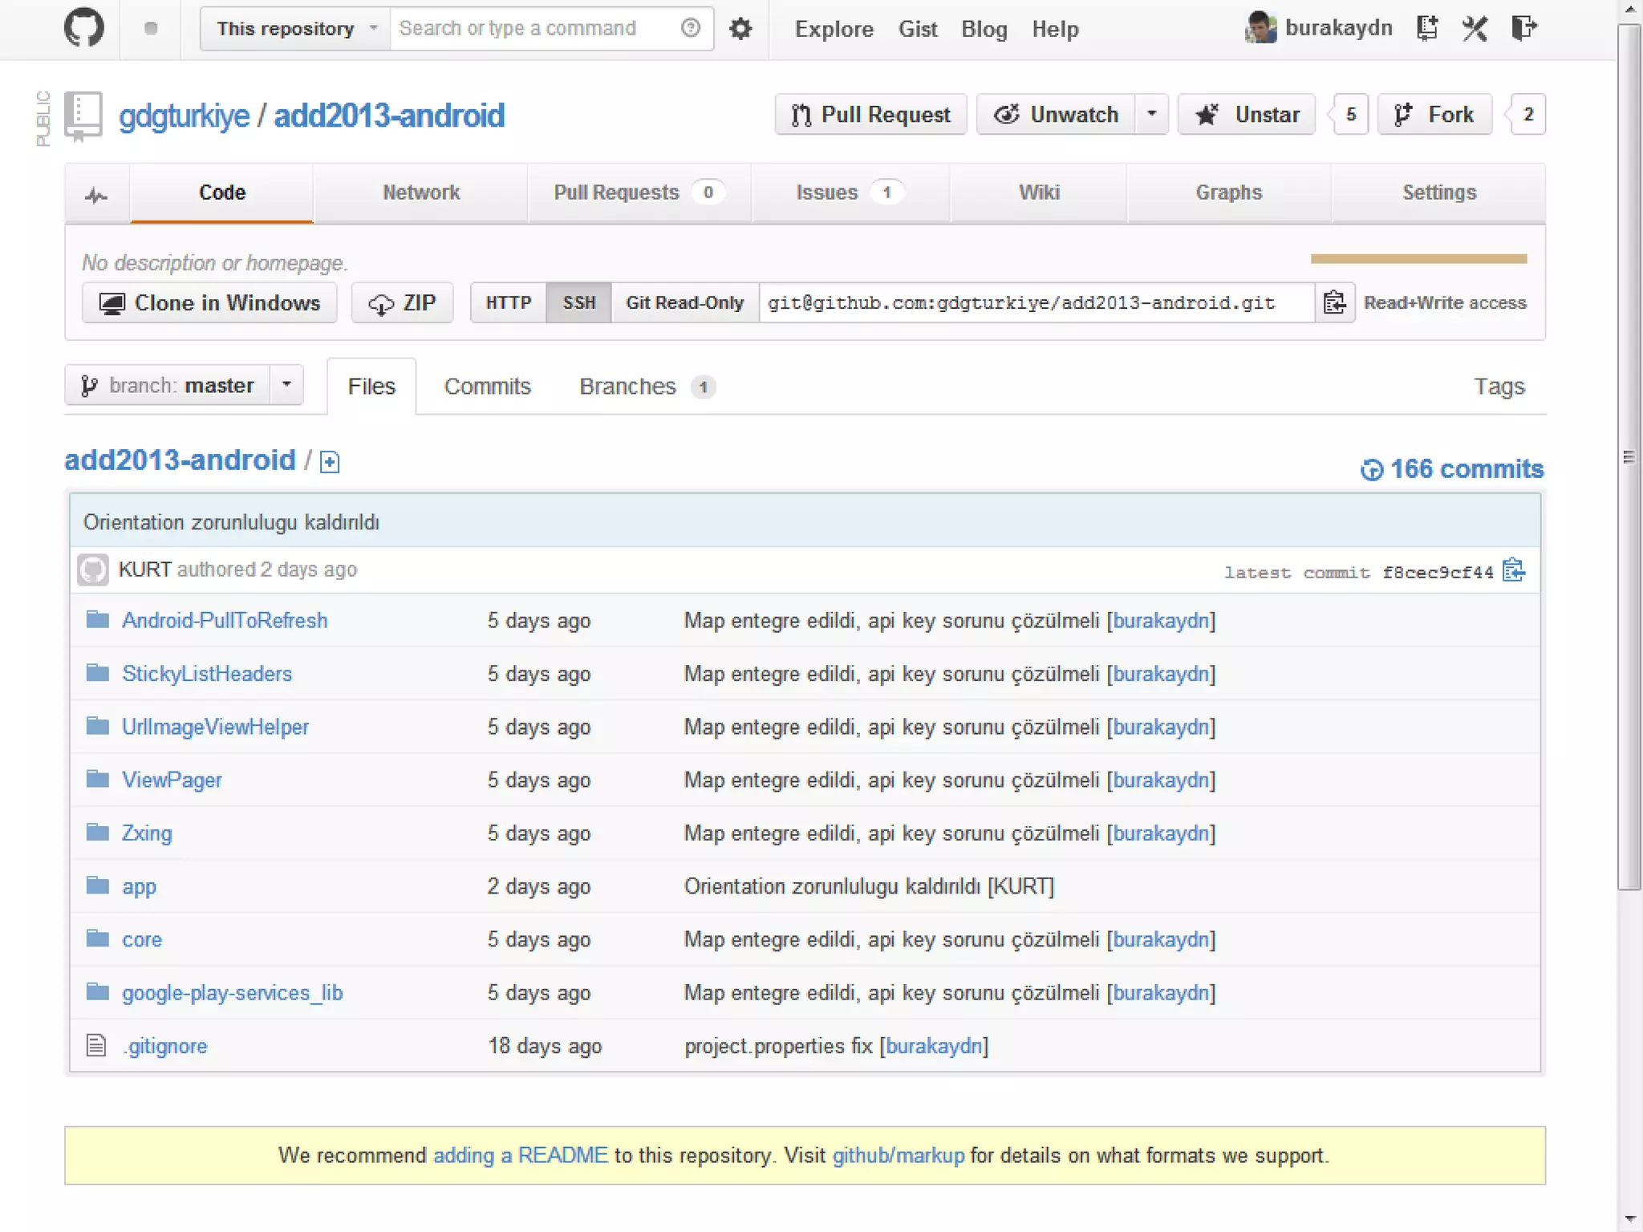Open the This repository search scope dropdown

click(x=295, y=29)
